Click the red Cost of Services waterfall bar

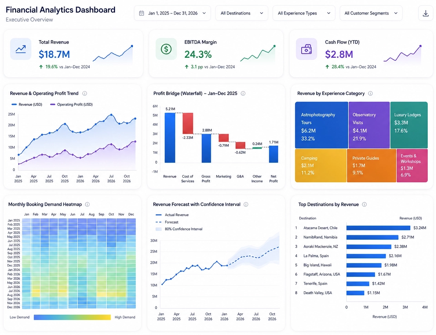[188, 123]
